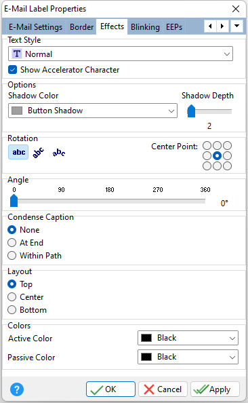Choose the upward-rotated abc text icon
248x403 pixels.
coord(38,153)
